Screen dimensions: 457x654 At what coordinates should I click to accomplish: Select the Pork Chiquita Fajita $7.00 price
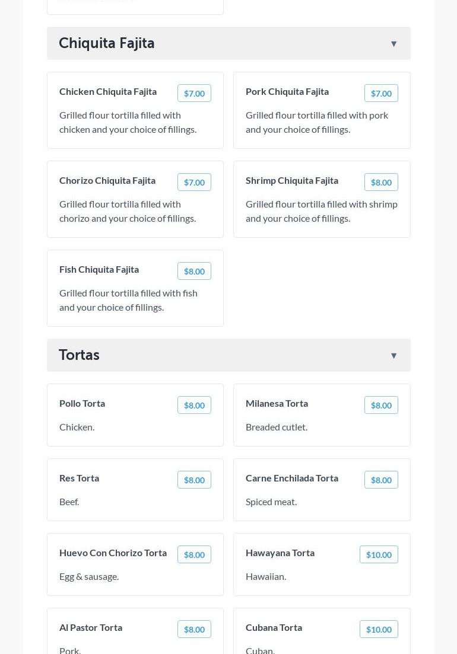click(381, 94)
